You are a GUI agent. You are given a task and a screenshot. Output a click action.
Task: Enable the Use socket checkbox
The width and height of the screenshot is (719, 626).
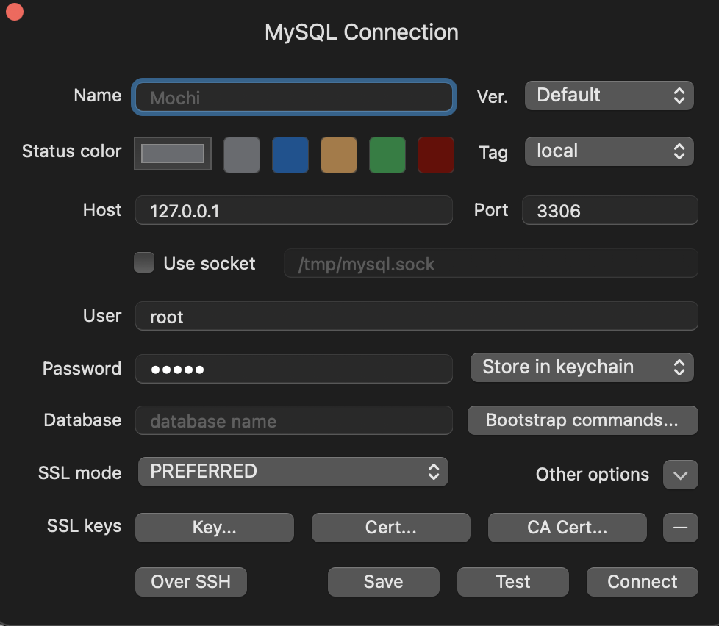144,262
